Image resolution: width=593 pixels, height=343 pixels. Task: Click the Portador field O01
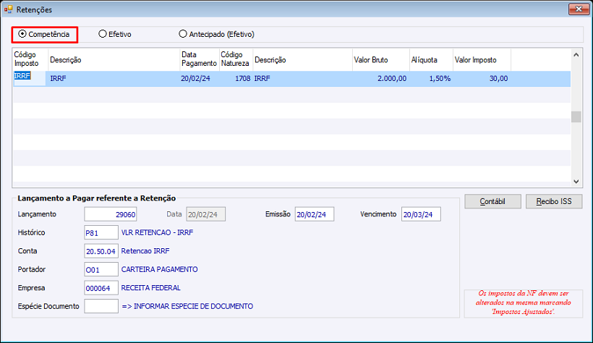click(x=101, y=270)
